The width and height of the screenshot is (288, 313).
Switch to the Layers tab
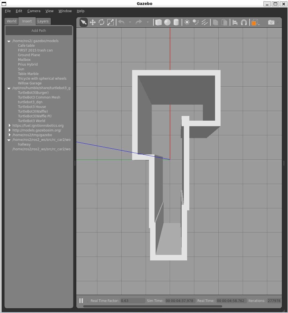tap(43, 21)
